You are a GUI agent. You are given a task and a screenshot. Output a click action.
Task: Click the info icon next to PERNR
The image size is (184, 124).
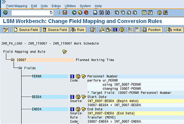73,76
